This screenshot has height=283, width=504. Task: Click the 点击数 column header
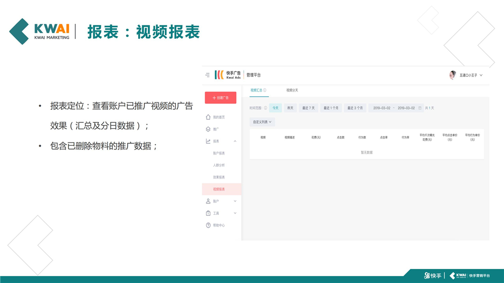340,137
